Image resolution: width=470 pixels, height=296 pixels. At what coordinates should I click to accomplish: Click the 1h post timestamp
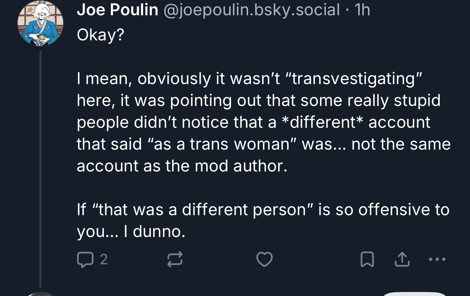[362, 10]
